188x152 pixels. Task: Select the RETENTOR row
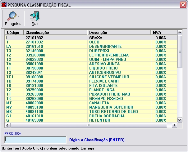tap(91, 120)
